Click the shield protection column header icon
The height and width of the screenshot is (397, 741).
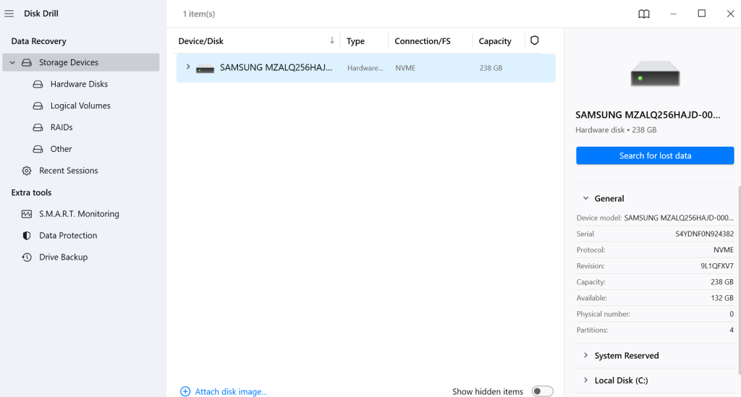[535, 40]
